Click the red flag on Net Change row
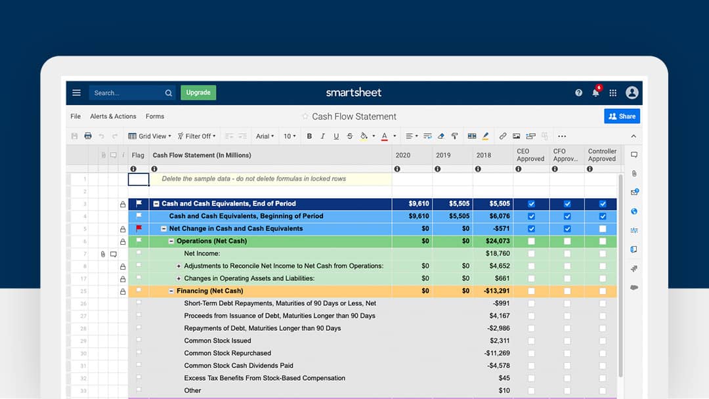The image size is (709, 399). pos(139,228)
